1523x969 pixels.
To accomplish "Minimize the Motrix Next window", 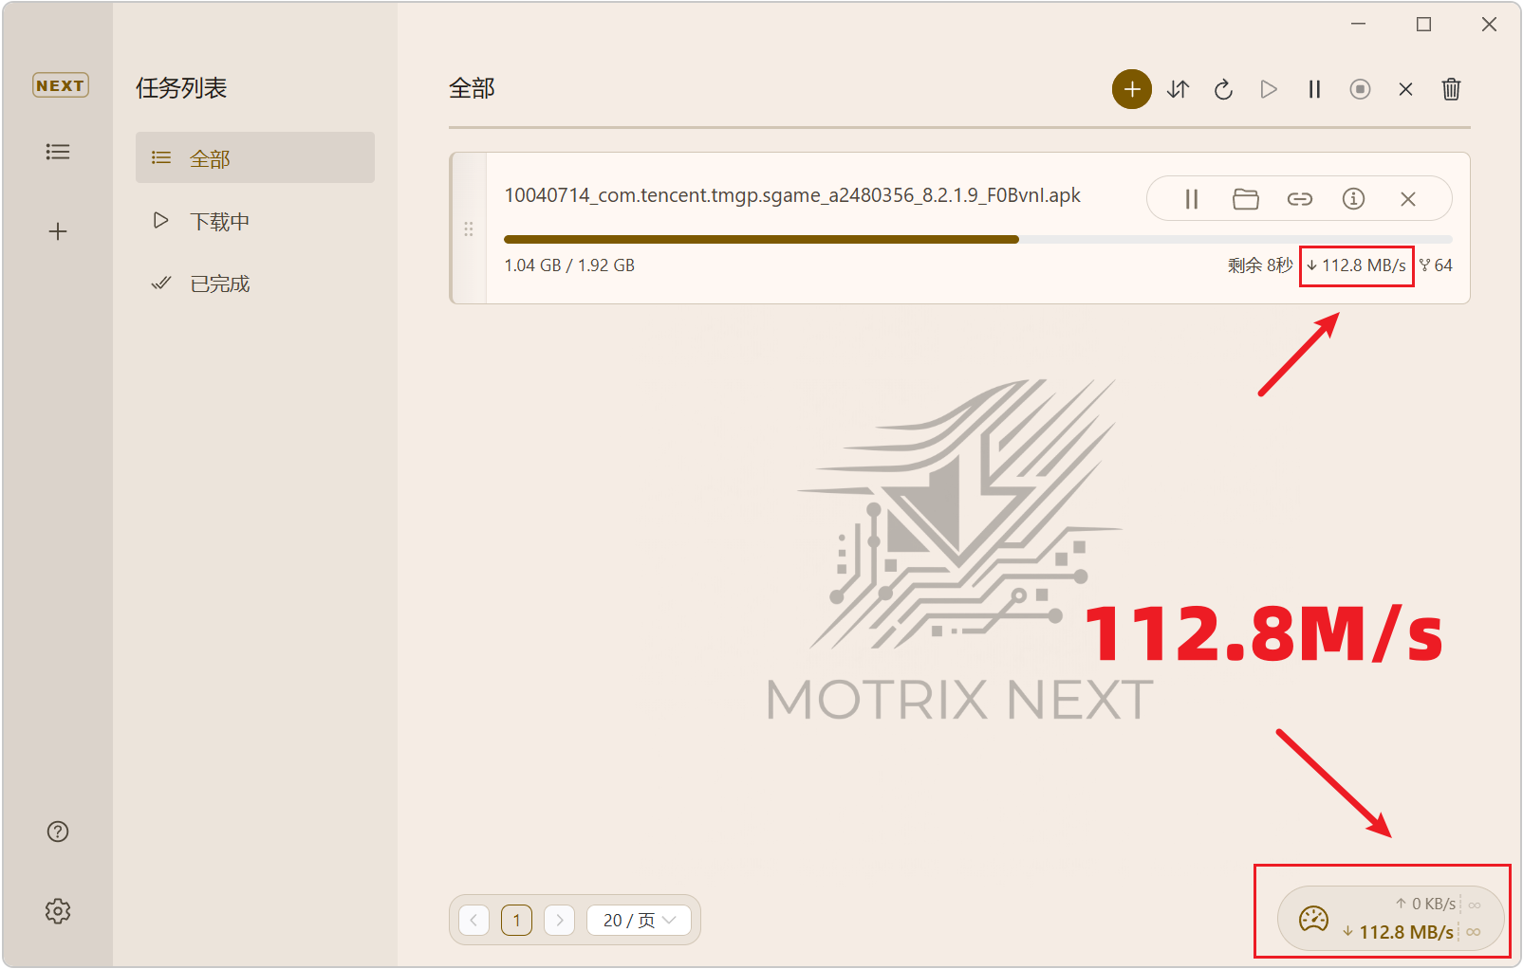I will (1359, 25).
